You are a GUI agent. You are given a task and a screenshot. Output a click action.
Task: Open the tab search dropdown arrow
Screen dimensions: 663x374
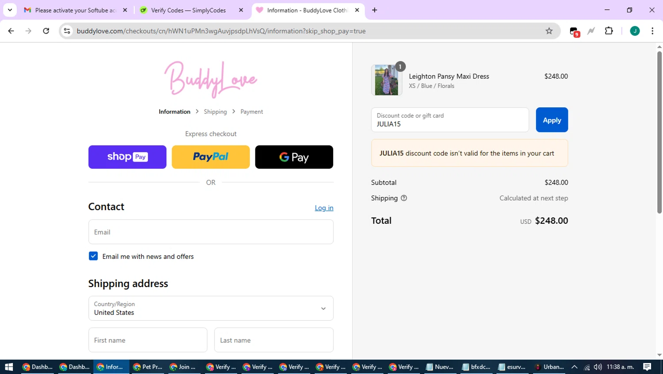pyautogui.click(x=10, y=10)
